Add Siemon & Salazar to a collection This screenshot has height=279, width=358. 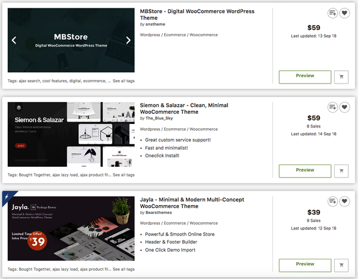click(x=333, y=107)
